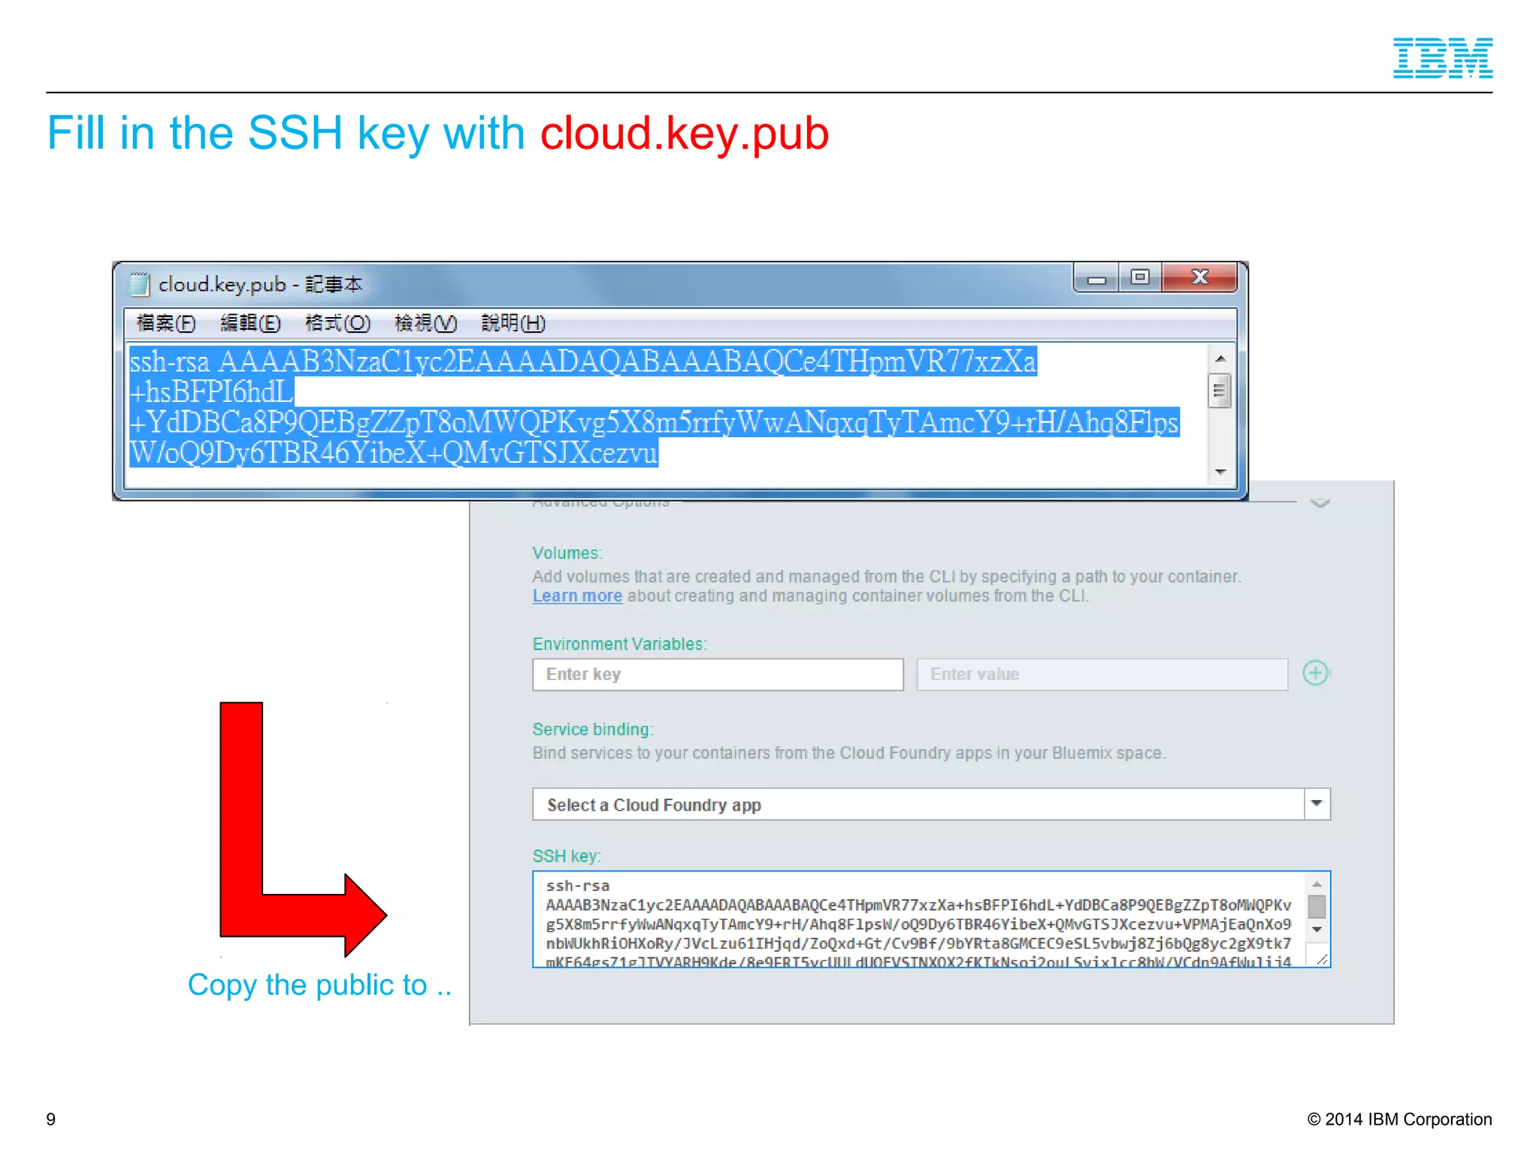Open the 格式(O) menu in Notepad
The image size is (1539, 1154).
tap(337, 323)
